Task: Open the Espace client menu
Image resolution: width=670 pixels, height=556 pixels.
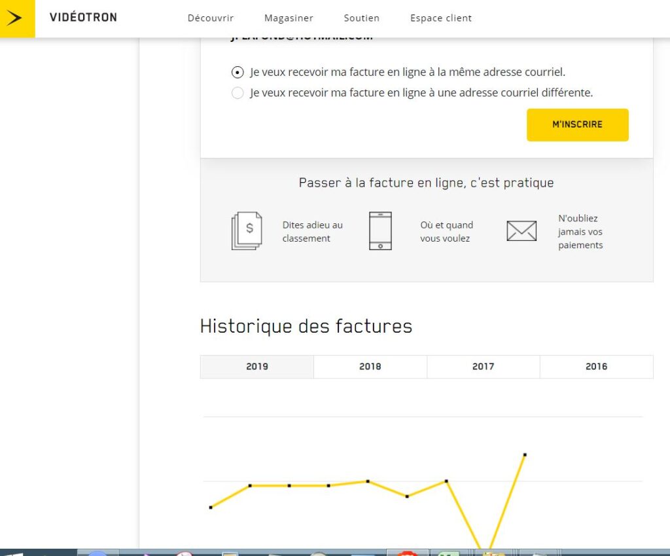Action: (x=441, y=18)
